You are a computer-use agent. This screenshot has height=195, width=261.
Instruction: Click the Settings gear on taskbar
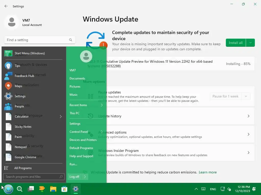point(75,189)
